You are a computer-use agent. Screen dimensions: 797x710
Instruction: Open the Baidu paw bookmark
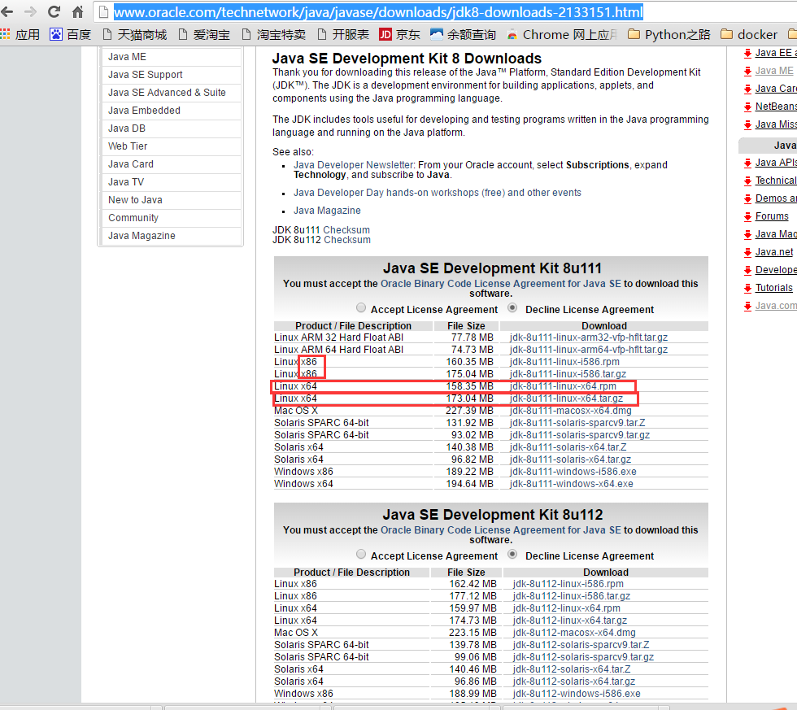tap(70, 34)
